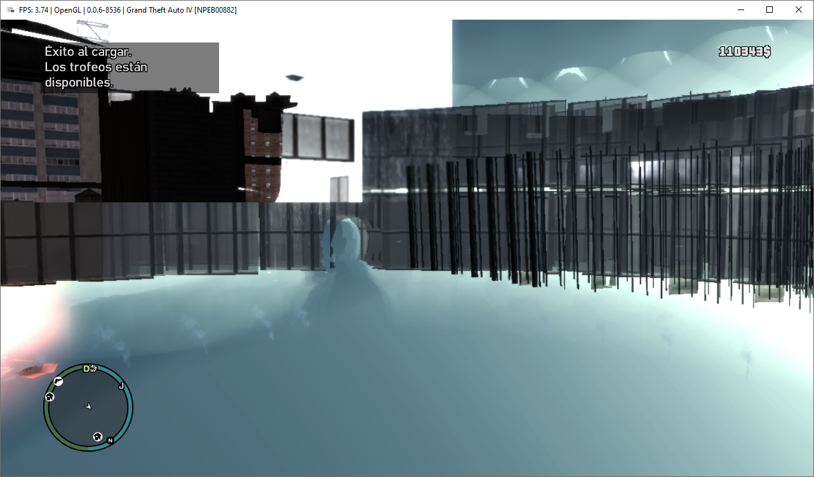Click the white player arrow in the radar center
The width and height of the screenshot is (814, 477).
click(x=88, y=405)
